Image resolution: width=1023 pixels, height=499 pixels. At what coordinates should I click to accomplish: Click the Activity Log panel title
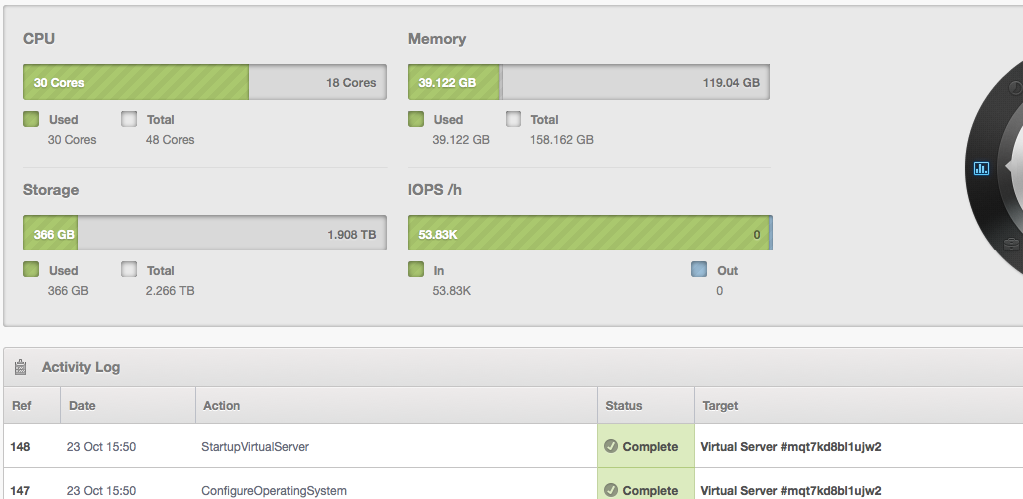pyautogui.click(x=81, y=367)
